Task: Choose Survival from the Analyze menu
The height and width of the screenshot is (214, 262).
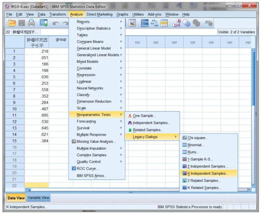Action: tap(97, 128)
